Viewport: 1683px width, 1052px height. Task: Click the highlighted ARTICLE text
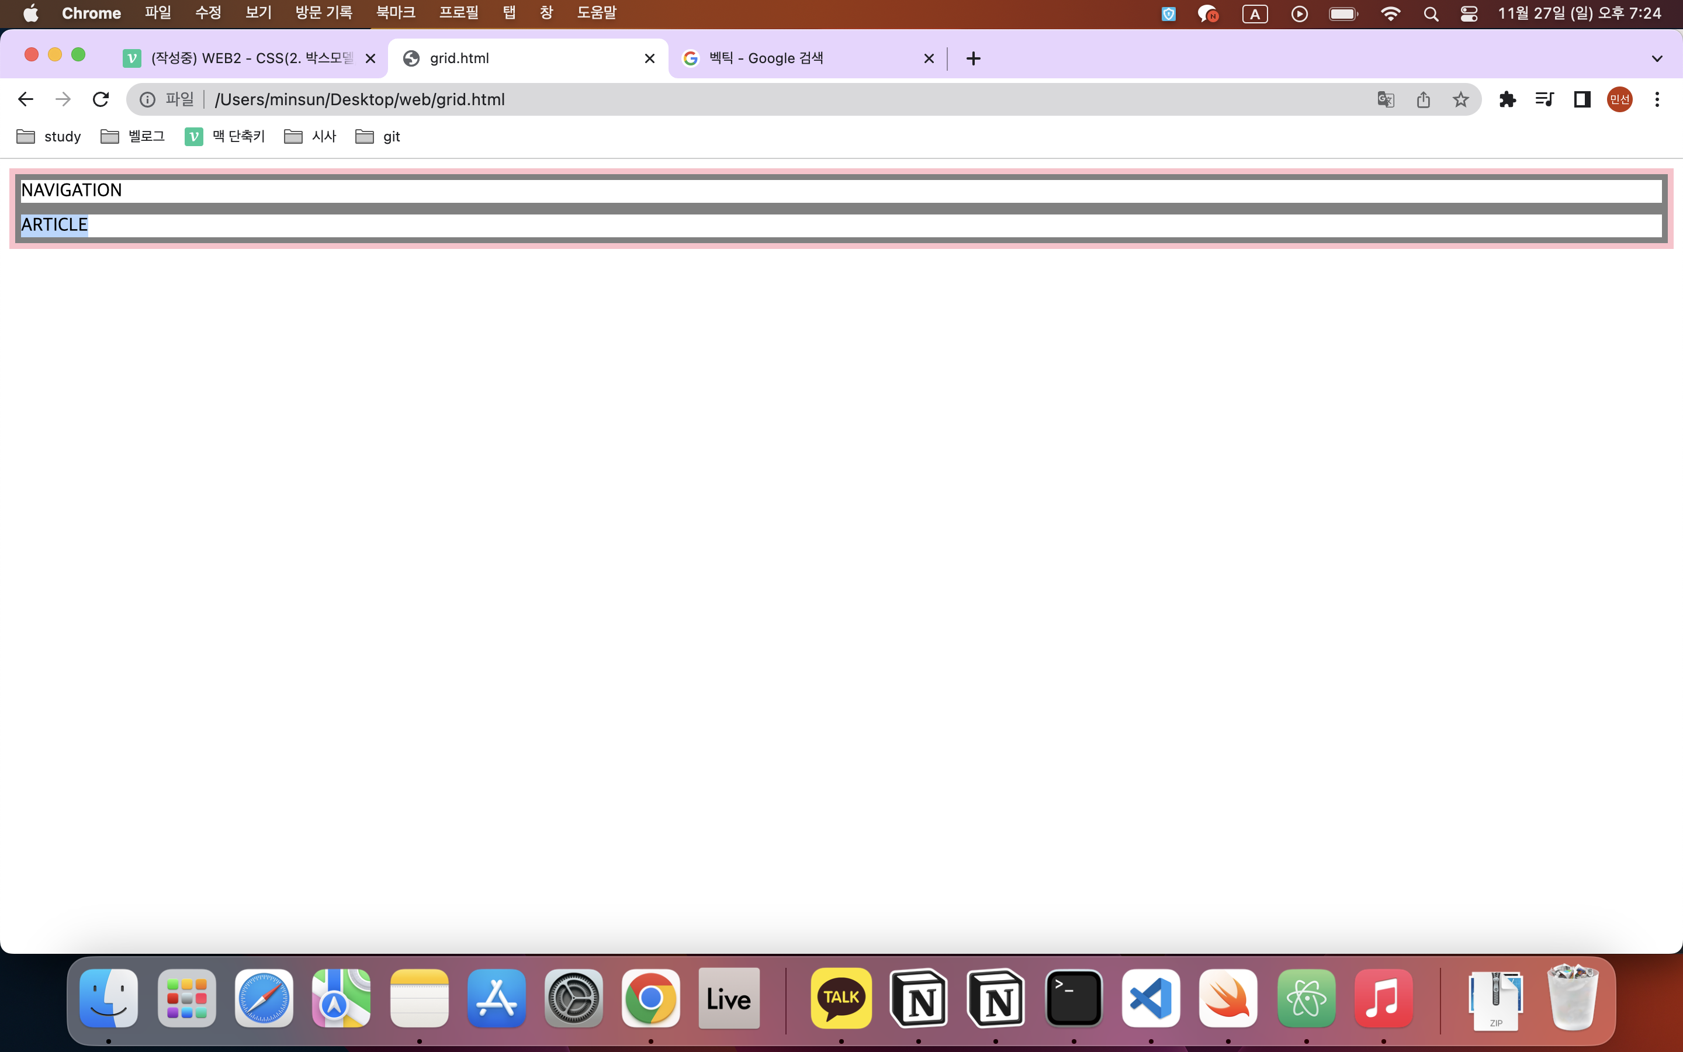click(54, 225)
